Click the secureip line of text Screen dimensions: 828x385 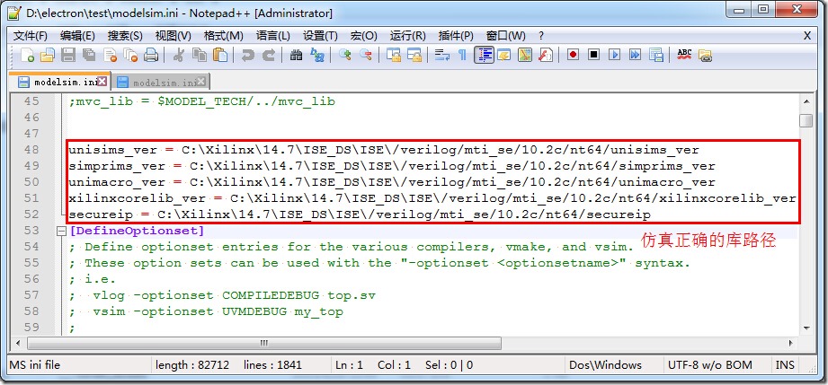[x=360, y=214]
